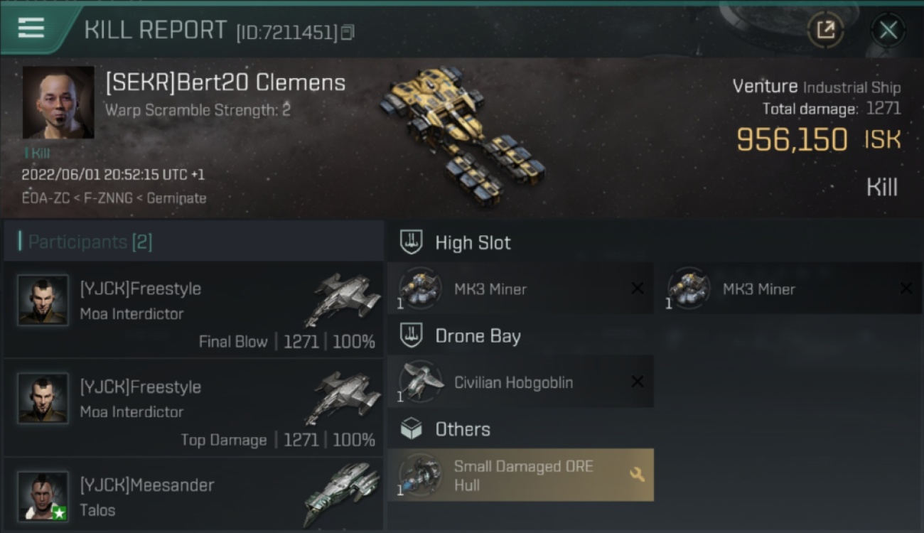924x533 pixels.
Task: Close the kill report window
Action: (888, 30)
